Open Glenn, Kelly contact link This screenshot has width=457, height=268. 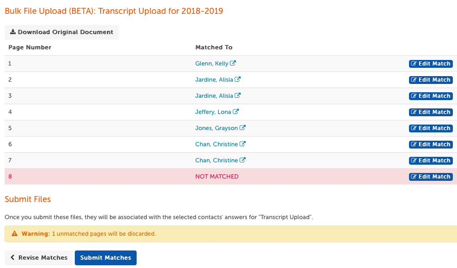point(211,64)
